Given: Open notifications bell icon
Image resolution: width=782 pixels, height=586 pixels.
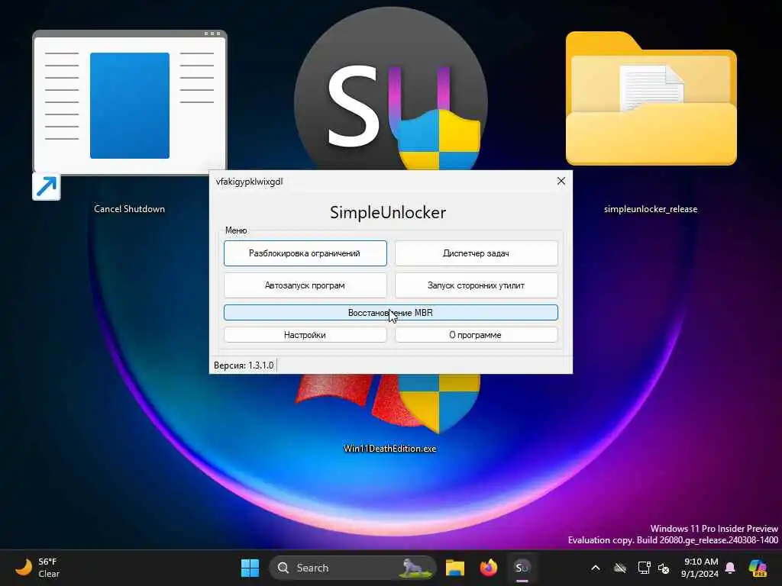Looking at the screenshot, I should point(730,568).
